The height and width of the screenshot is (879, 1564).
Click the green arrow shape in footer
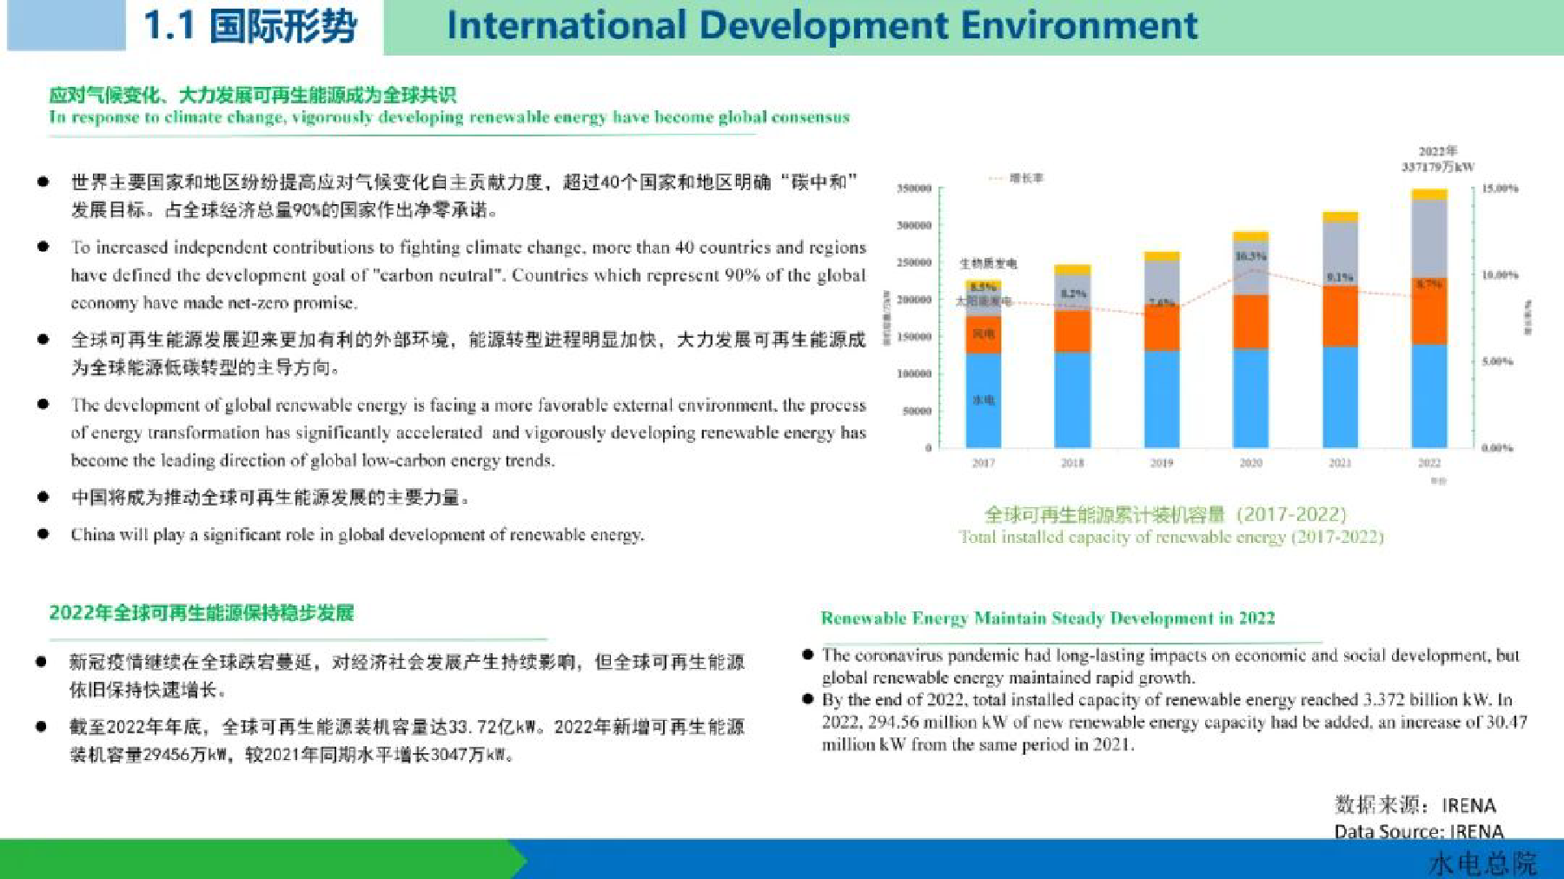click(261, 859)
